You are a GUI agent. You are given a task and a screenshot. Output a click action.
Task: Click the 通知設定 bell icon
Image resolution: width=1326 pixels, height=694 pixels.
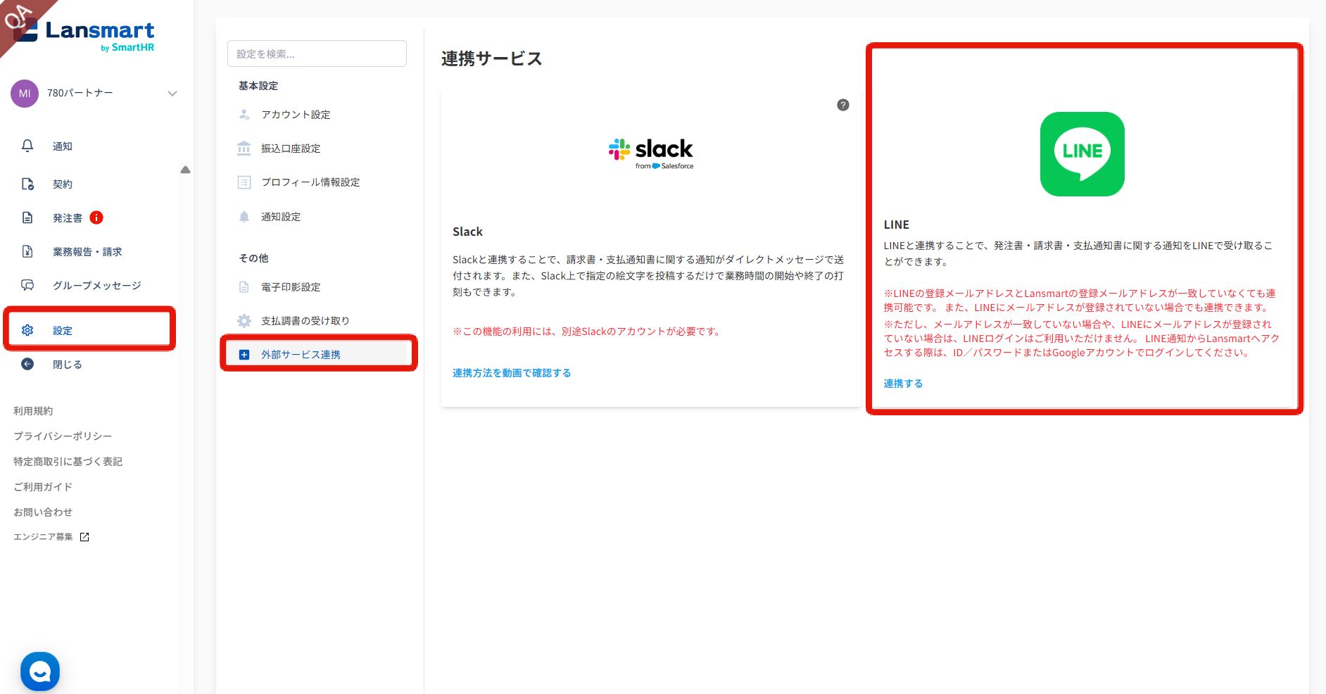tap(244, 216)
